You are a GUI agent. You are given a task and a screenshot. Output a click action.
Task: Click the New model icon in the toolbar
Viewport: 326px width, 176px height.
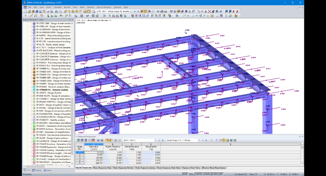tap(25, 11)
